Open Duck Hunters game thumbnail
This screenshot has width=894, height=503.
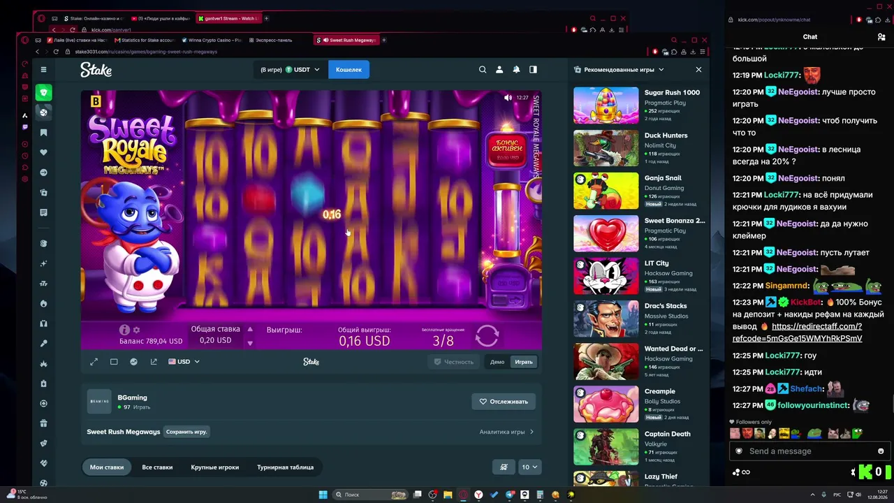(x=606, y=148)
